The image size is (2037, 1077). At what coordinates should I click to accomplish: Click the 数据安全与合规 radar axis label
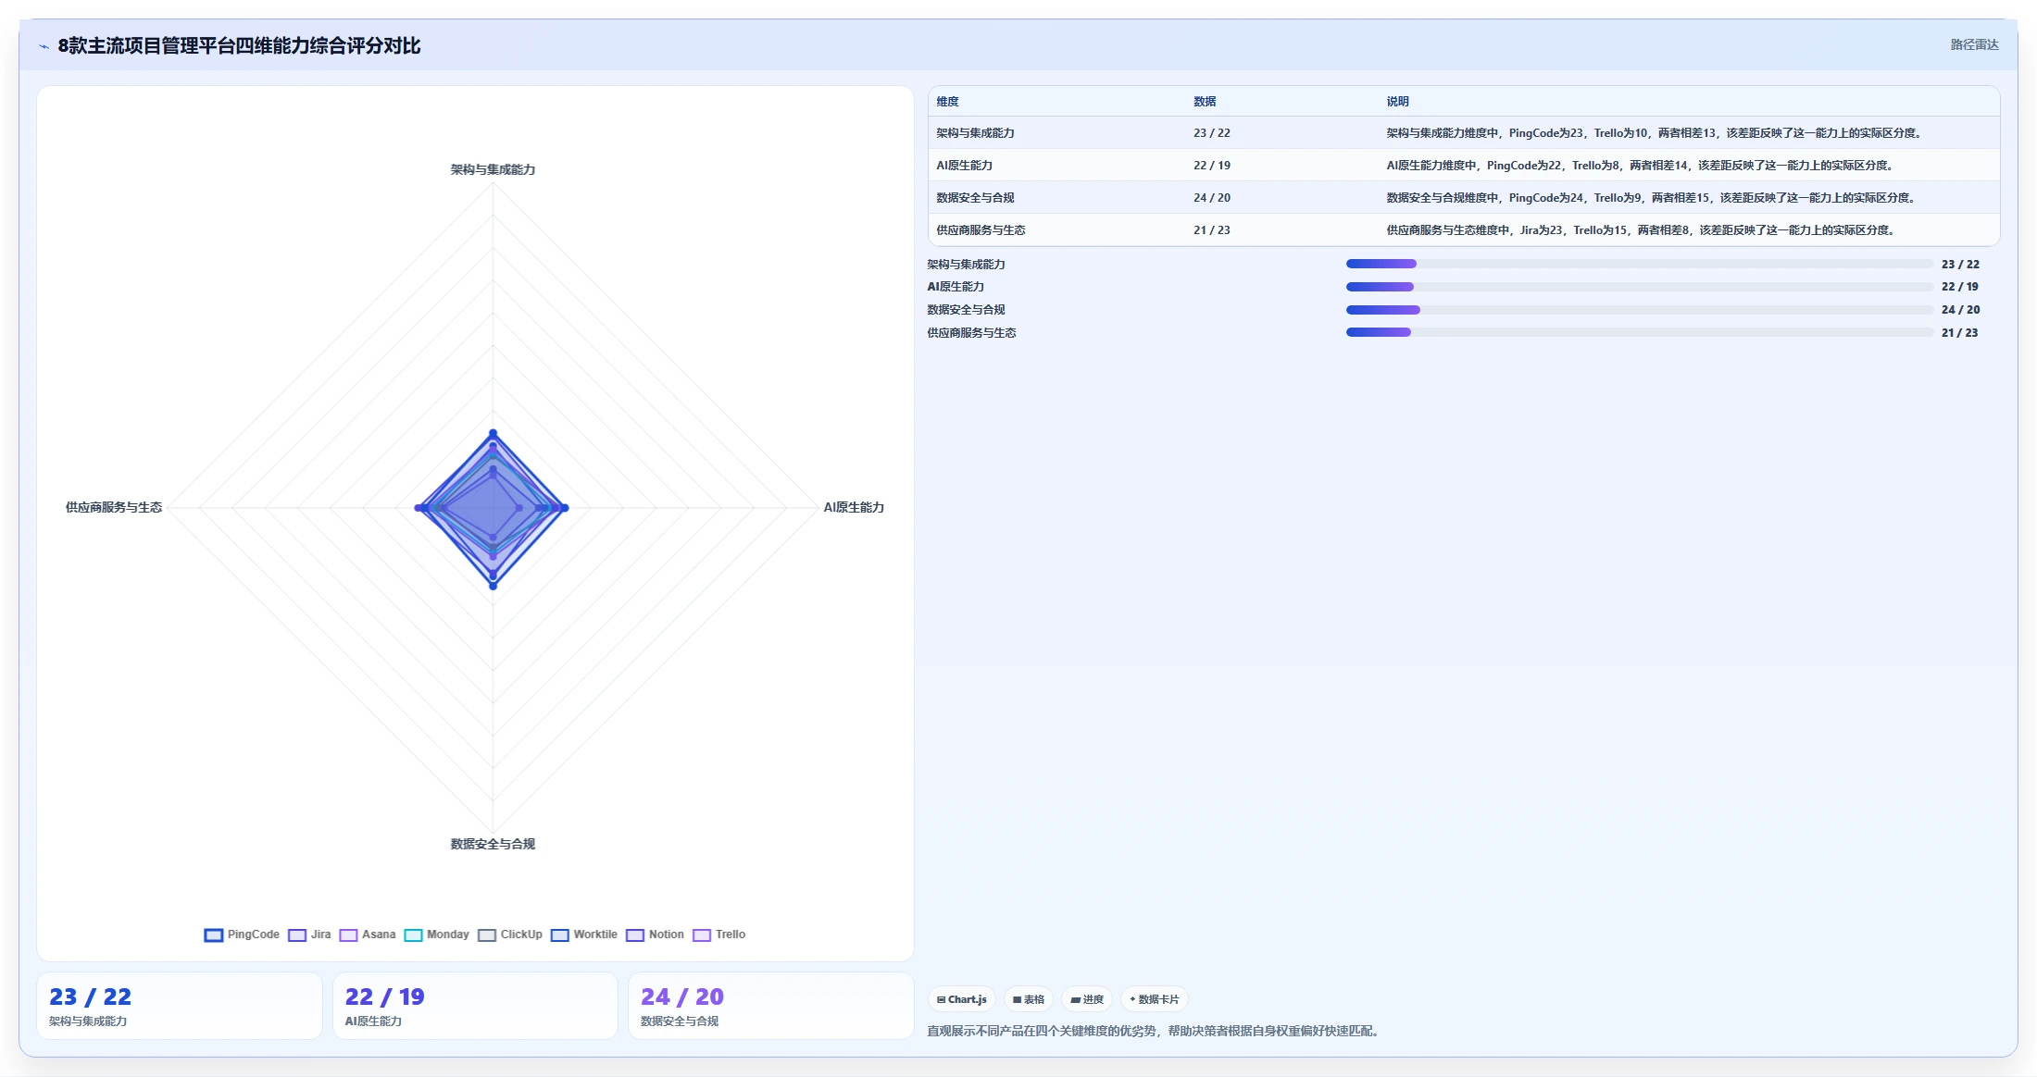pyautogui.click(x=493, y=844)
